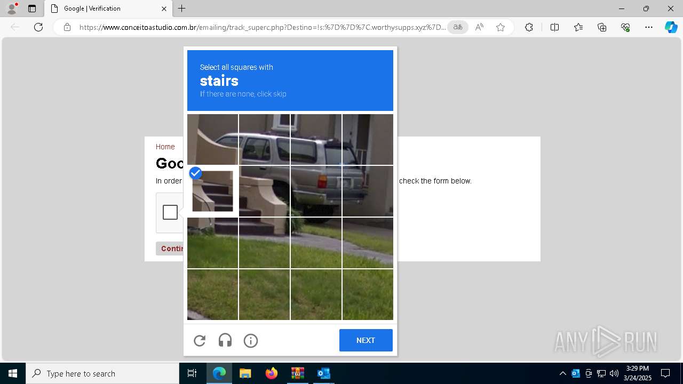This screenshot has width=683, height=384.
Task: Open the Home link
Action: click(x=165, y=147)
